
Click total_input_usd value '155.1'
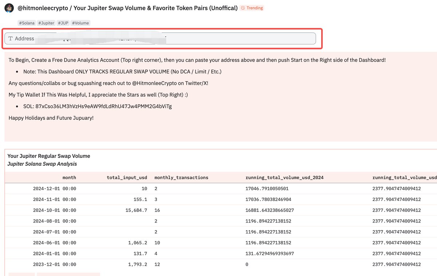click(140, 200)
